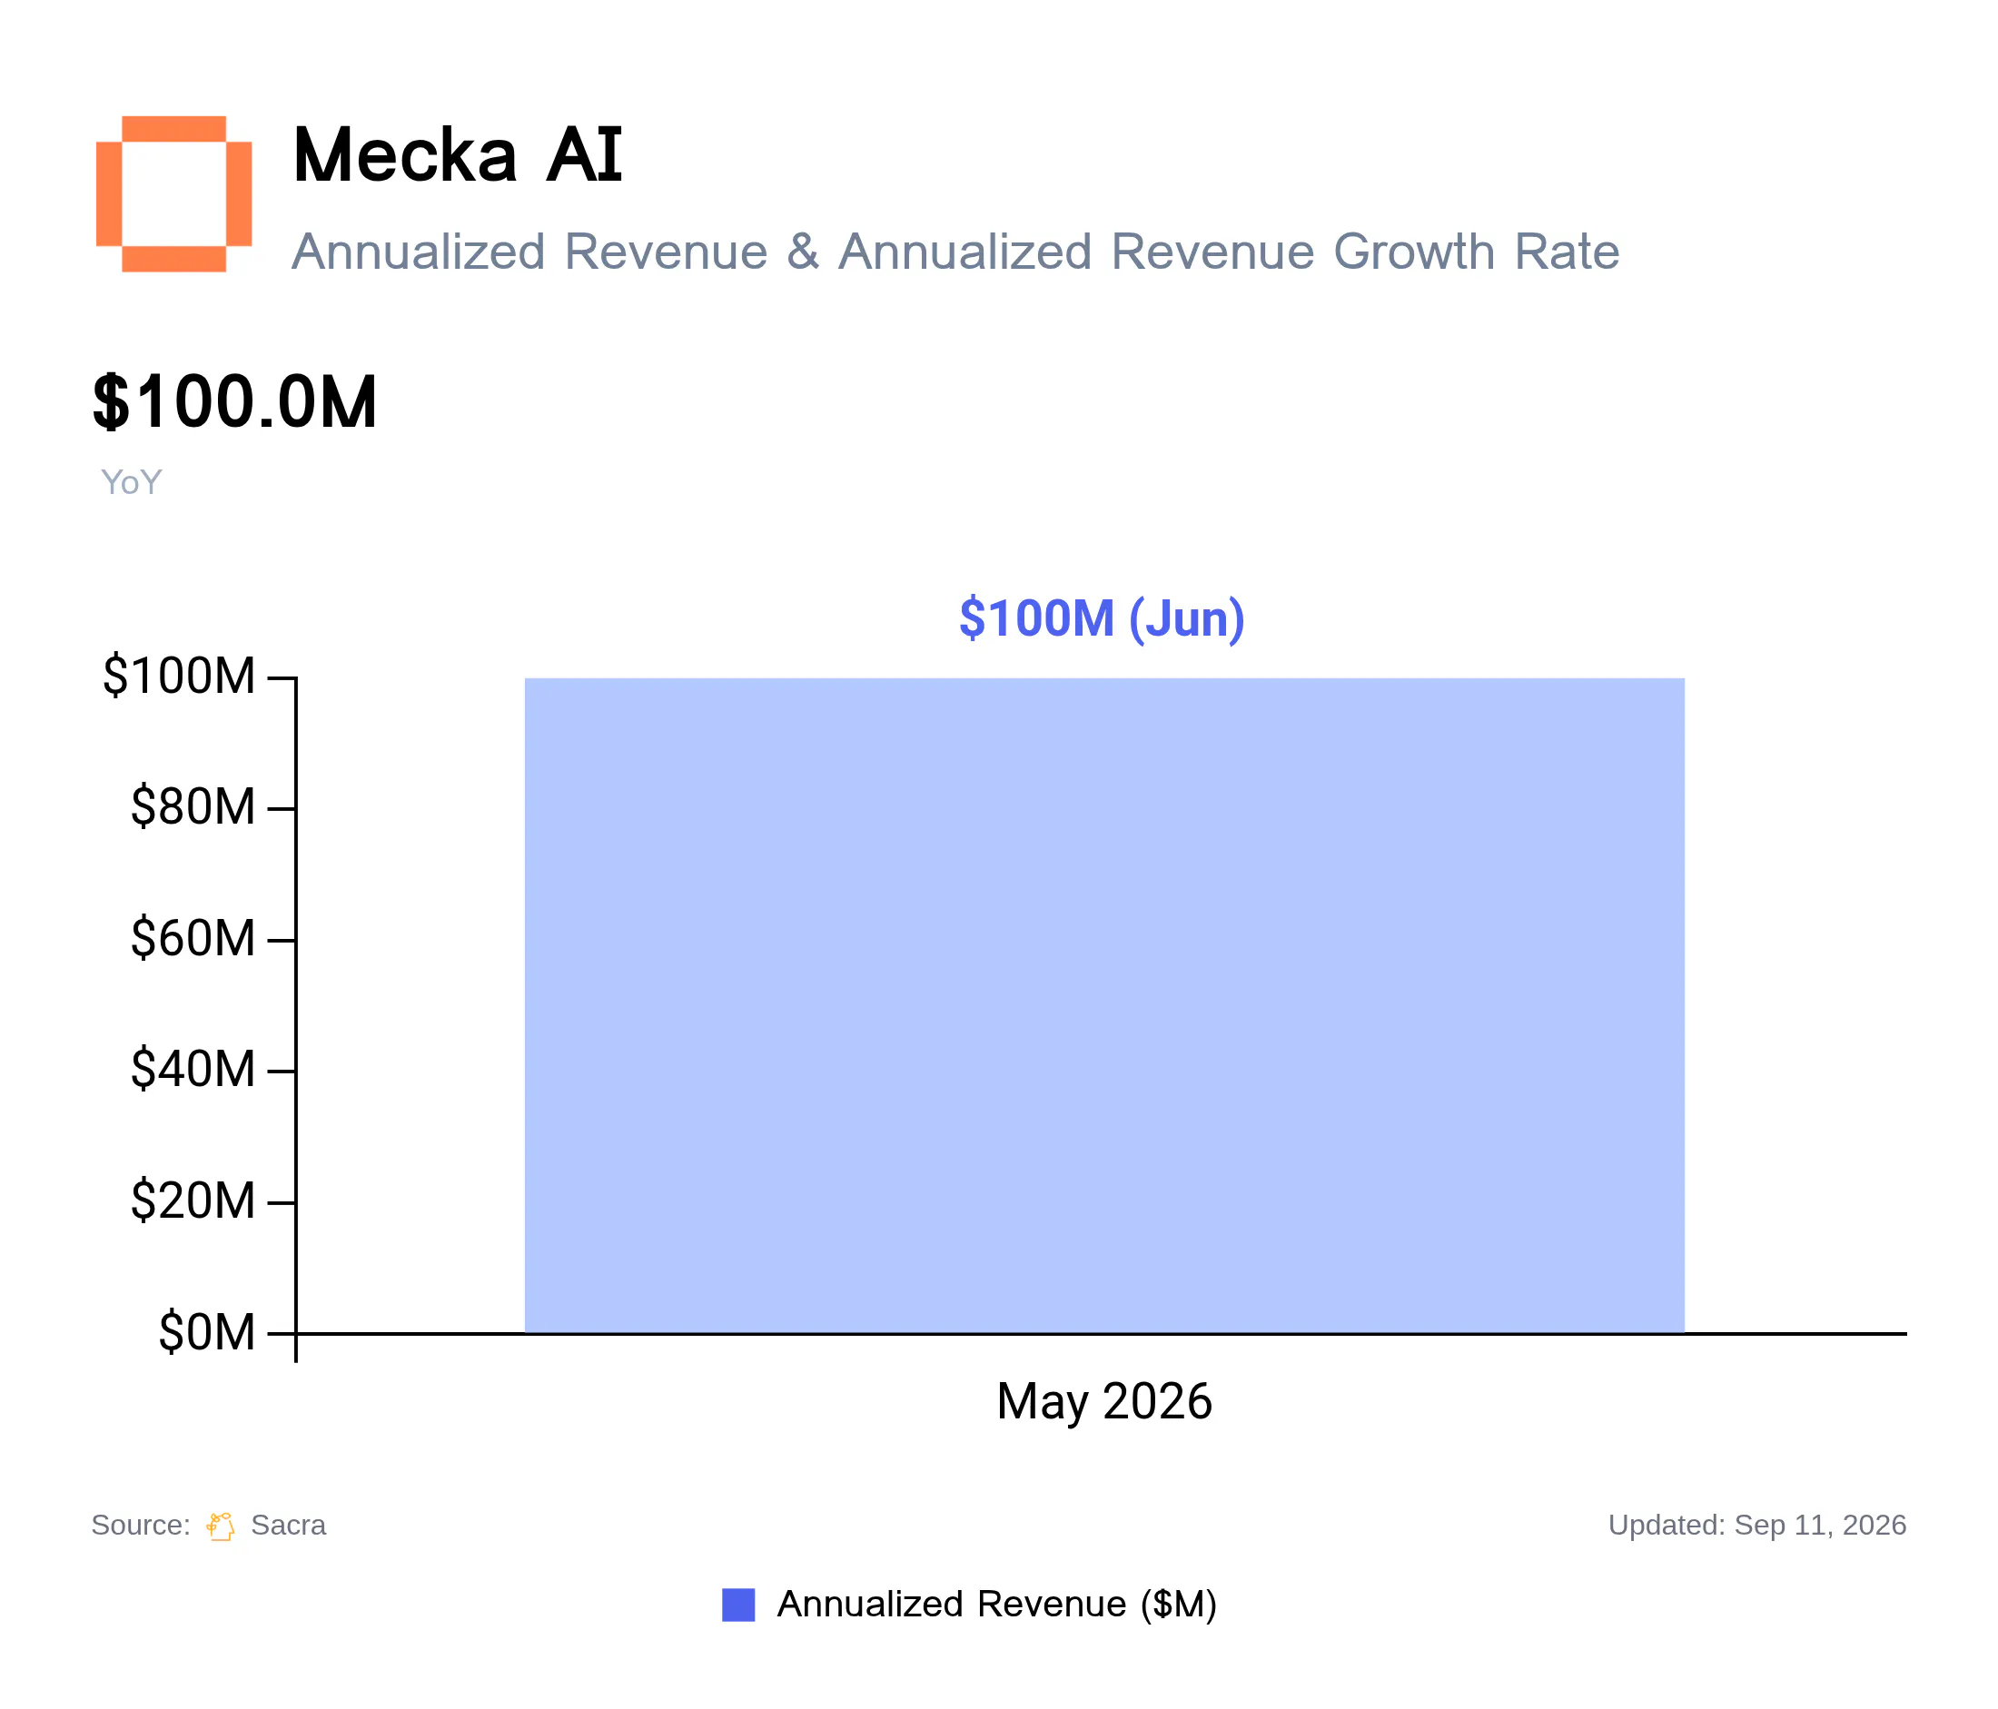Click the Annualized Revenue ($M) legend label

(997, 1605)
